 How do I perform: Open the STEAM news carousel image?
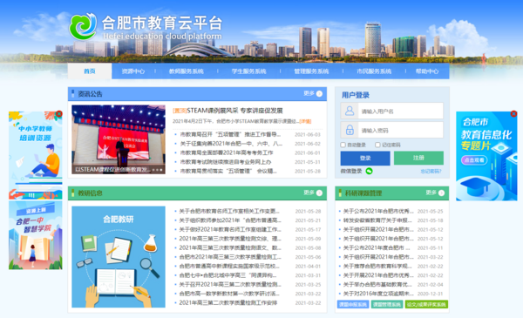119,139
